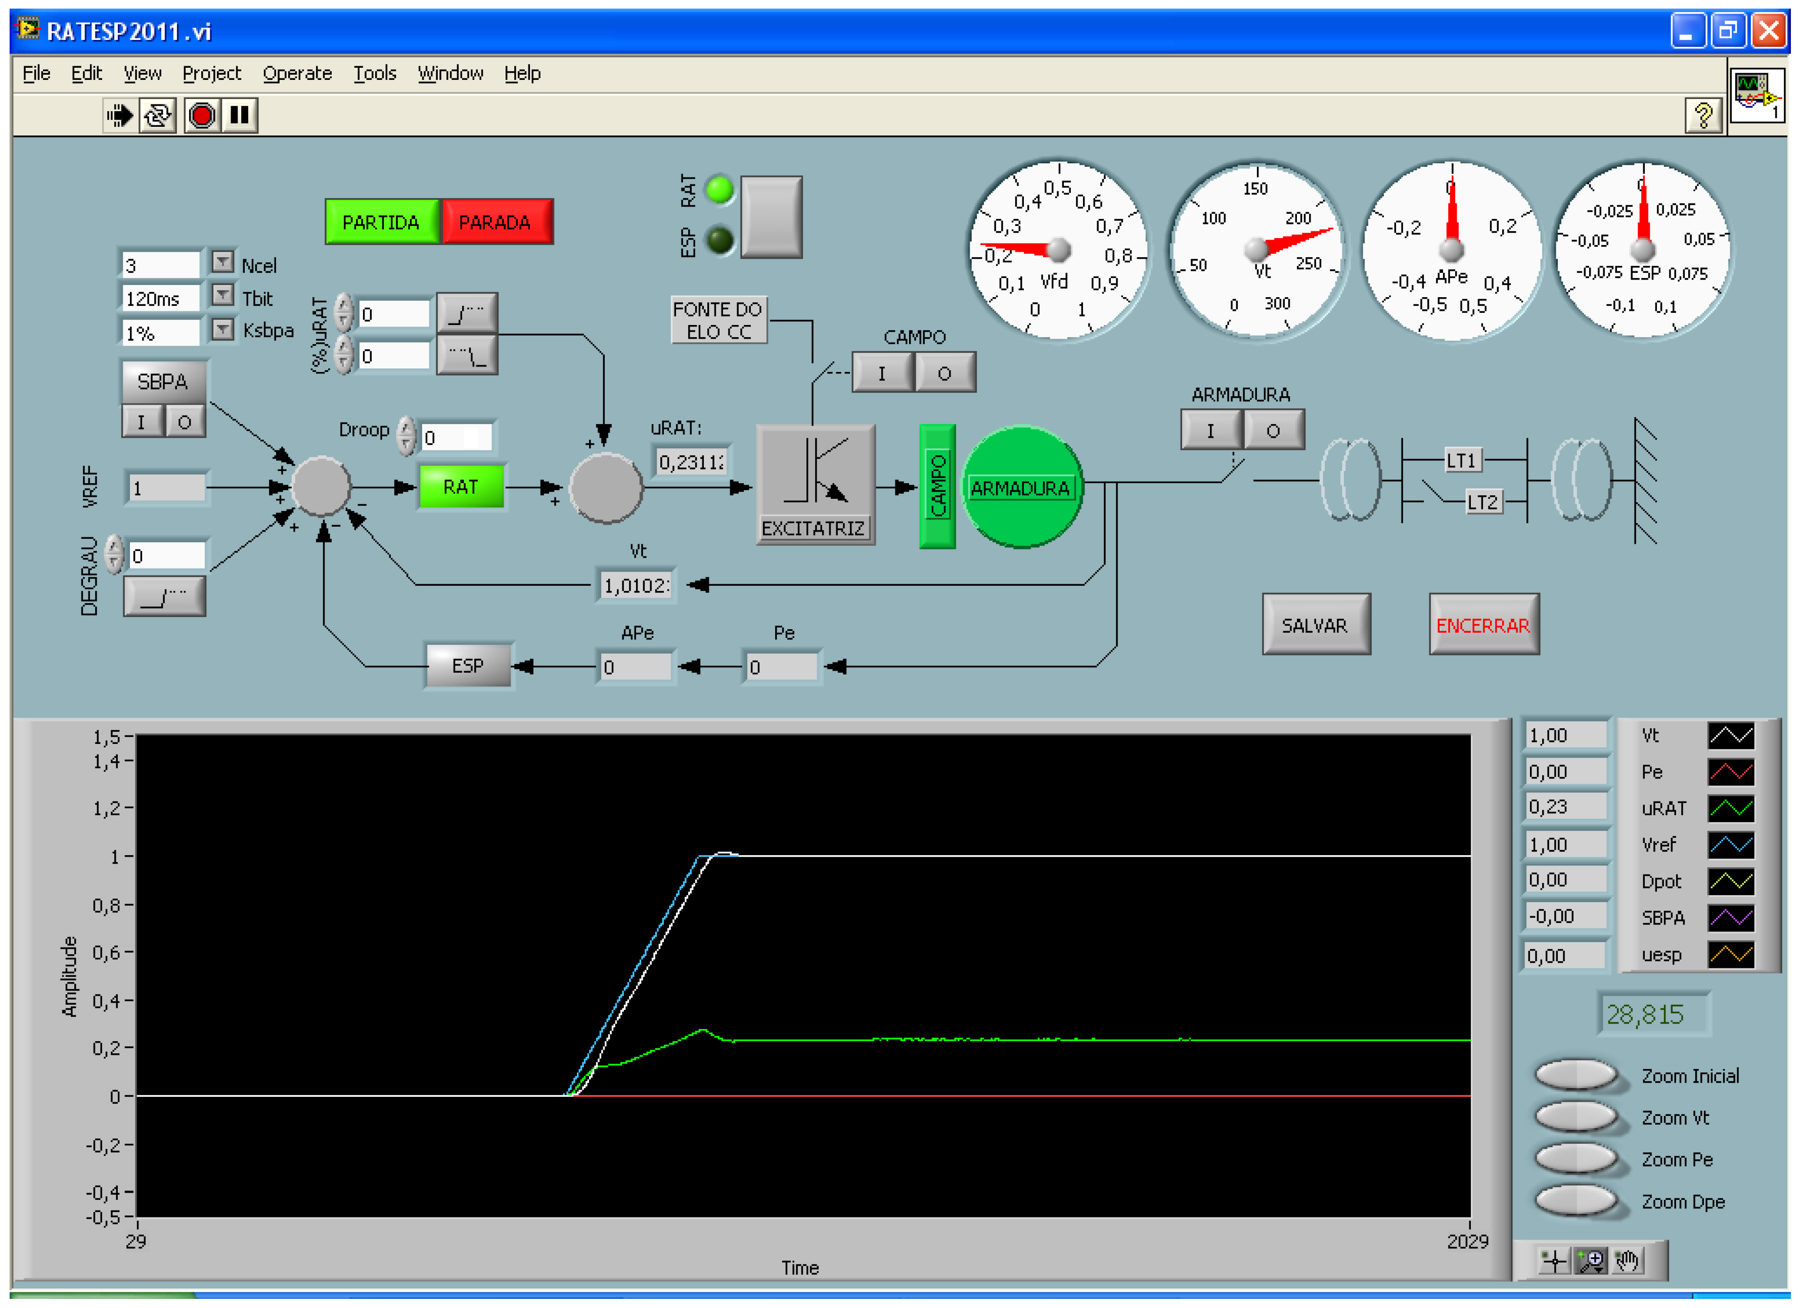Screen dimensions: 1800x1308
Task: Open the Ksbpa dropdown arrow
Action: pos(223,329)
